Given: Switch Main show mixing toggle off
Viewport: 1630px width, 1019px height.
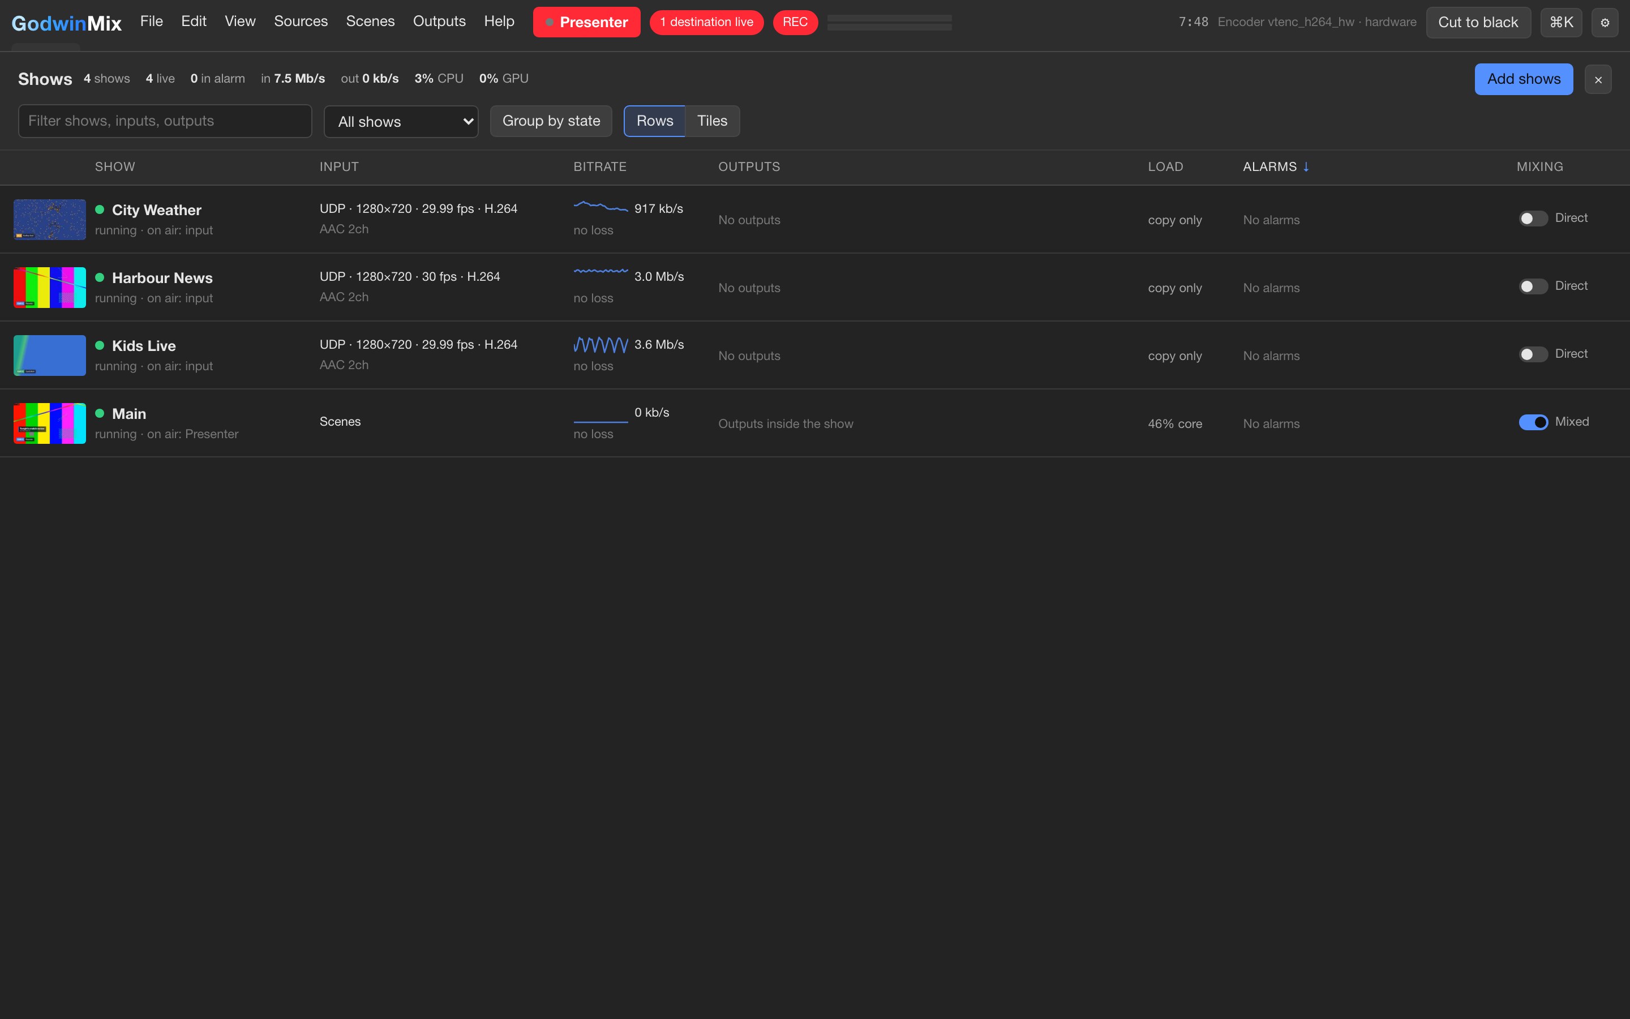Looking at the screenshot, I should coord(1533,422).
